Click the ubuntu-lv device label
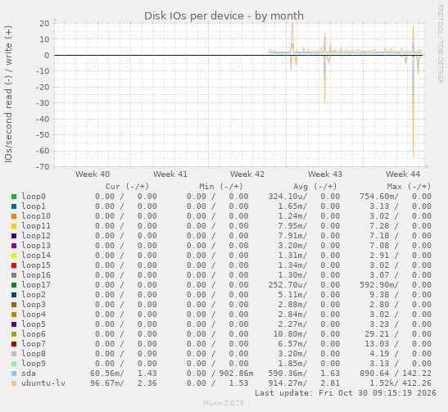Screen dimensions: 448x412 pos(43,383)
